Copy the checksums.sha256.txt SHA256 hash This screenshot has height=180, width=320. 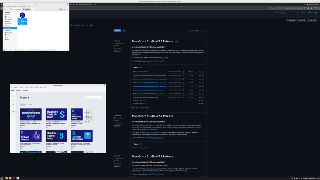click(x=183, y=72)
